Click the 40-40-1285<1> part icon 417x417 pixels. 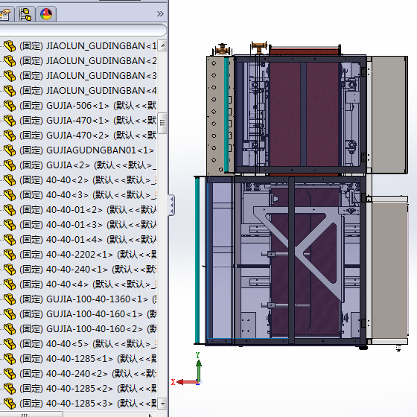click(10, 359)
